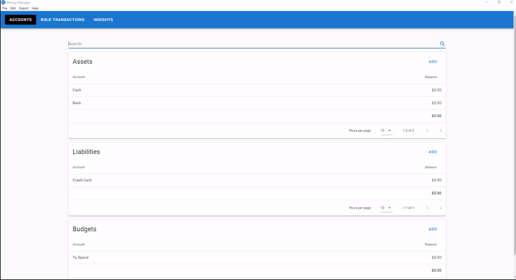The image size is (516, 280).
Task: Go to next page in Liabilities table
Action: point(441,208)
